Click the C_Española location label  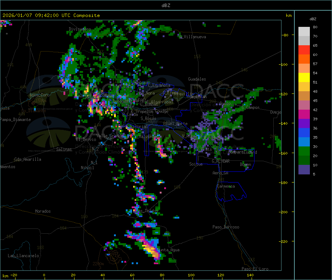pos(159,85)
